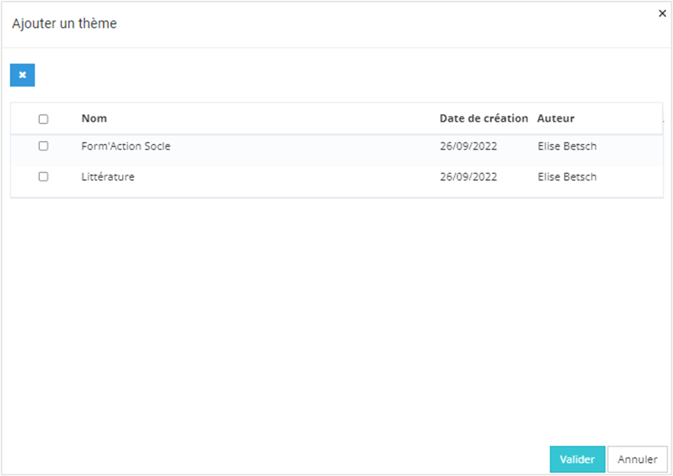This screenshot has height=476, width=673.
Task: Tick the select-all checkbox in header
Action: click(44, 119)
